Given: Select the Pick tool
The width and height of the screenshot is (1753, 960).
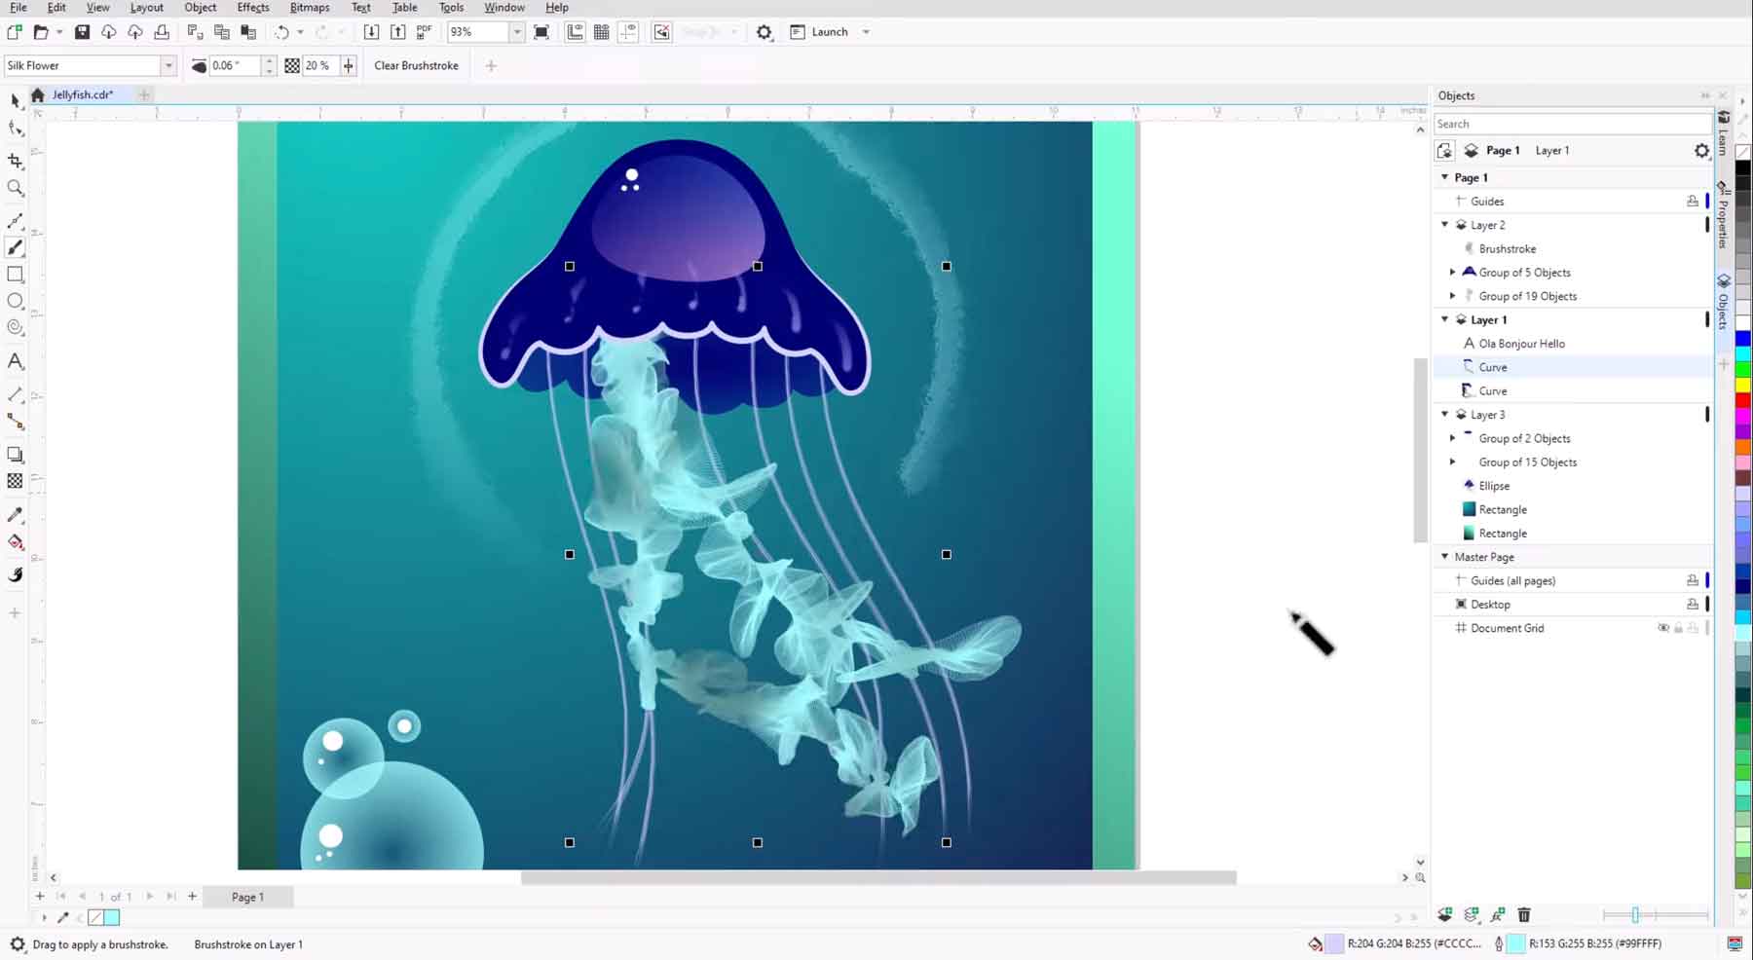Looking at the screenshot, I should click(15, 101).
